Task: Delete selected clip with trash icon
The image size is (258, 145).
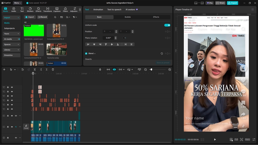Action: [x=53, y=70]
